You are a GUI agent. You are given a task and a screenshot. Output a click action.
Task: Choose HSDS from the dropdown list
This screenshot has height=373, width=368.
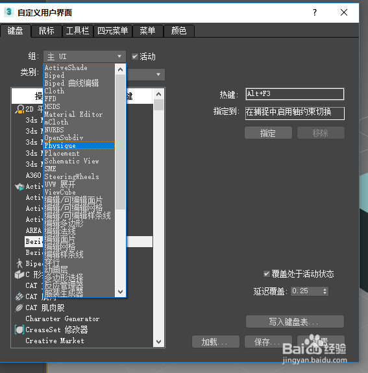[79, 106]
